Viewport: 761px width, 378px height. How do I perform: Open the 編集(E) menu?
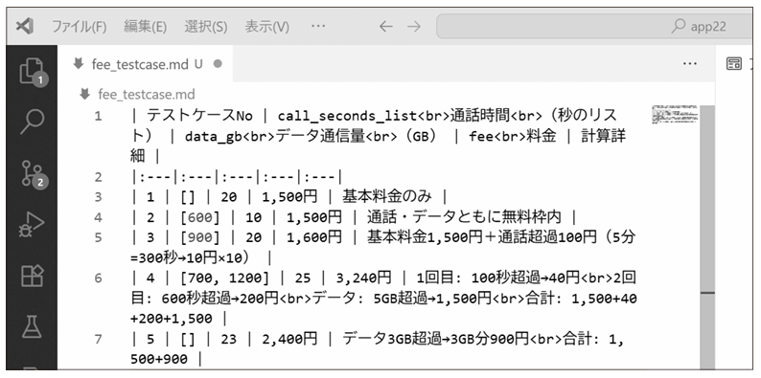click(145, 27)
